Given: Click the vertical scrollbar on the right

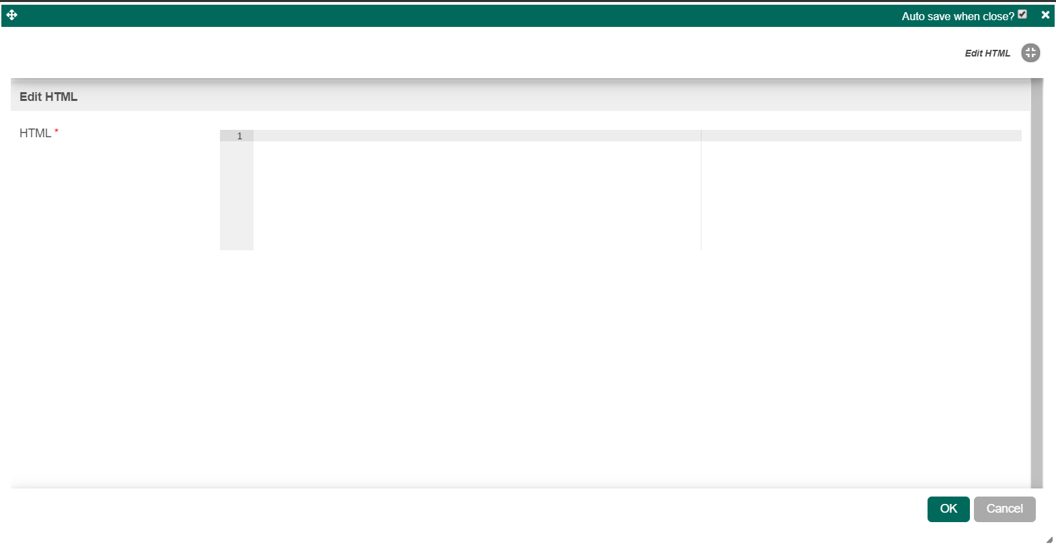Looking at the screenshot, I should click(1036, 283).
